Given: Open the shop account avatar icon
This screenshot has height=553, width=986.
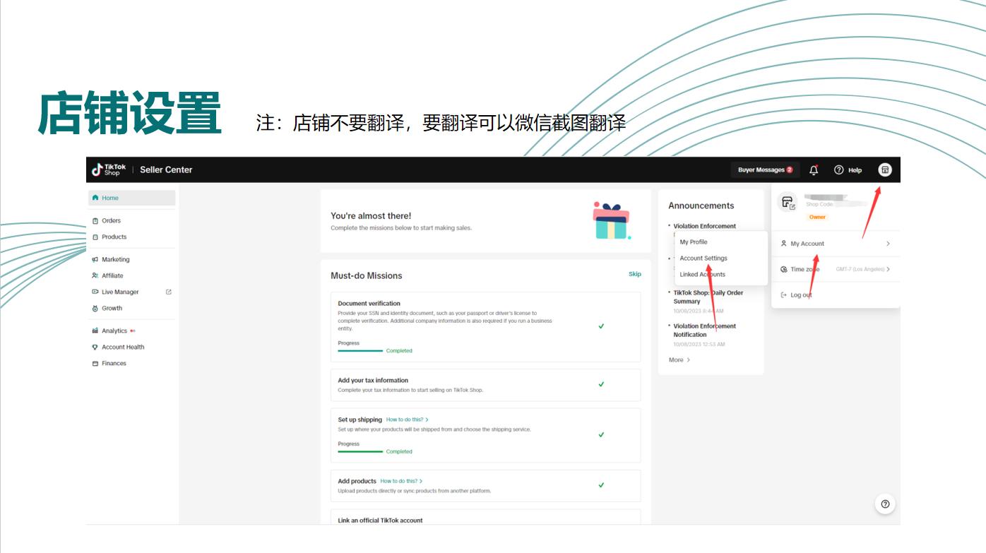Looking at the screenshot, I should pyautogui.click(x=885, y=170).
